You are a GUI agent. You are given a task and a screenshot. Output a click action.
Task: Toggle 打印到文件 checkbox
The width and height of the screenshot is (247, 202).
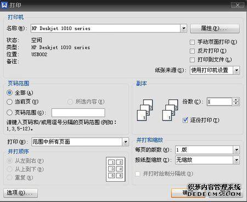click(x=192, y=60)
